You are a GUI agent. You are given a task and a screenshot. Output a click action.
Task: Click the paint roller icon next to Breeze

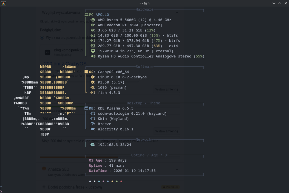93,124
